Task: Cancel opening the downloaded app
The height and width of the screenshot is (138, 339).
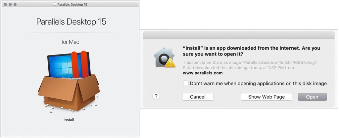Action: (198, 97)
